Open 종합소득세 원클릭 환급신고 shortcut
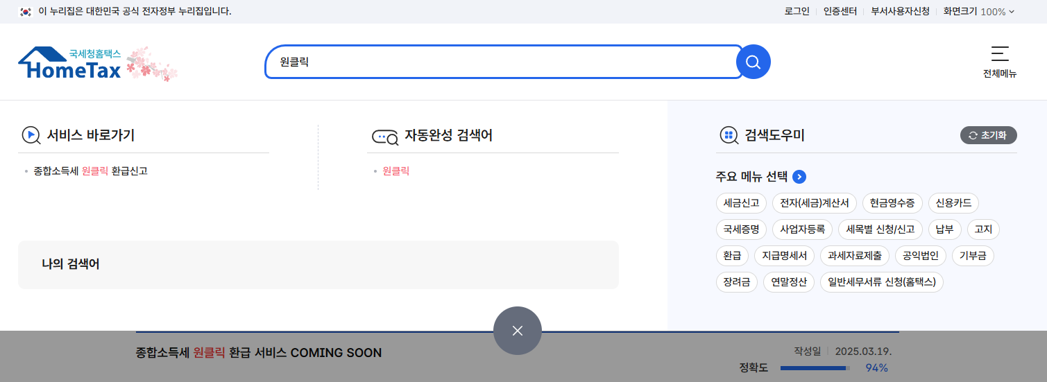The image size is (1047, 382). coord(90,171)
